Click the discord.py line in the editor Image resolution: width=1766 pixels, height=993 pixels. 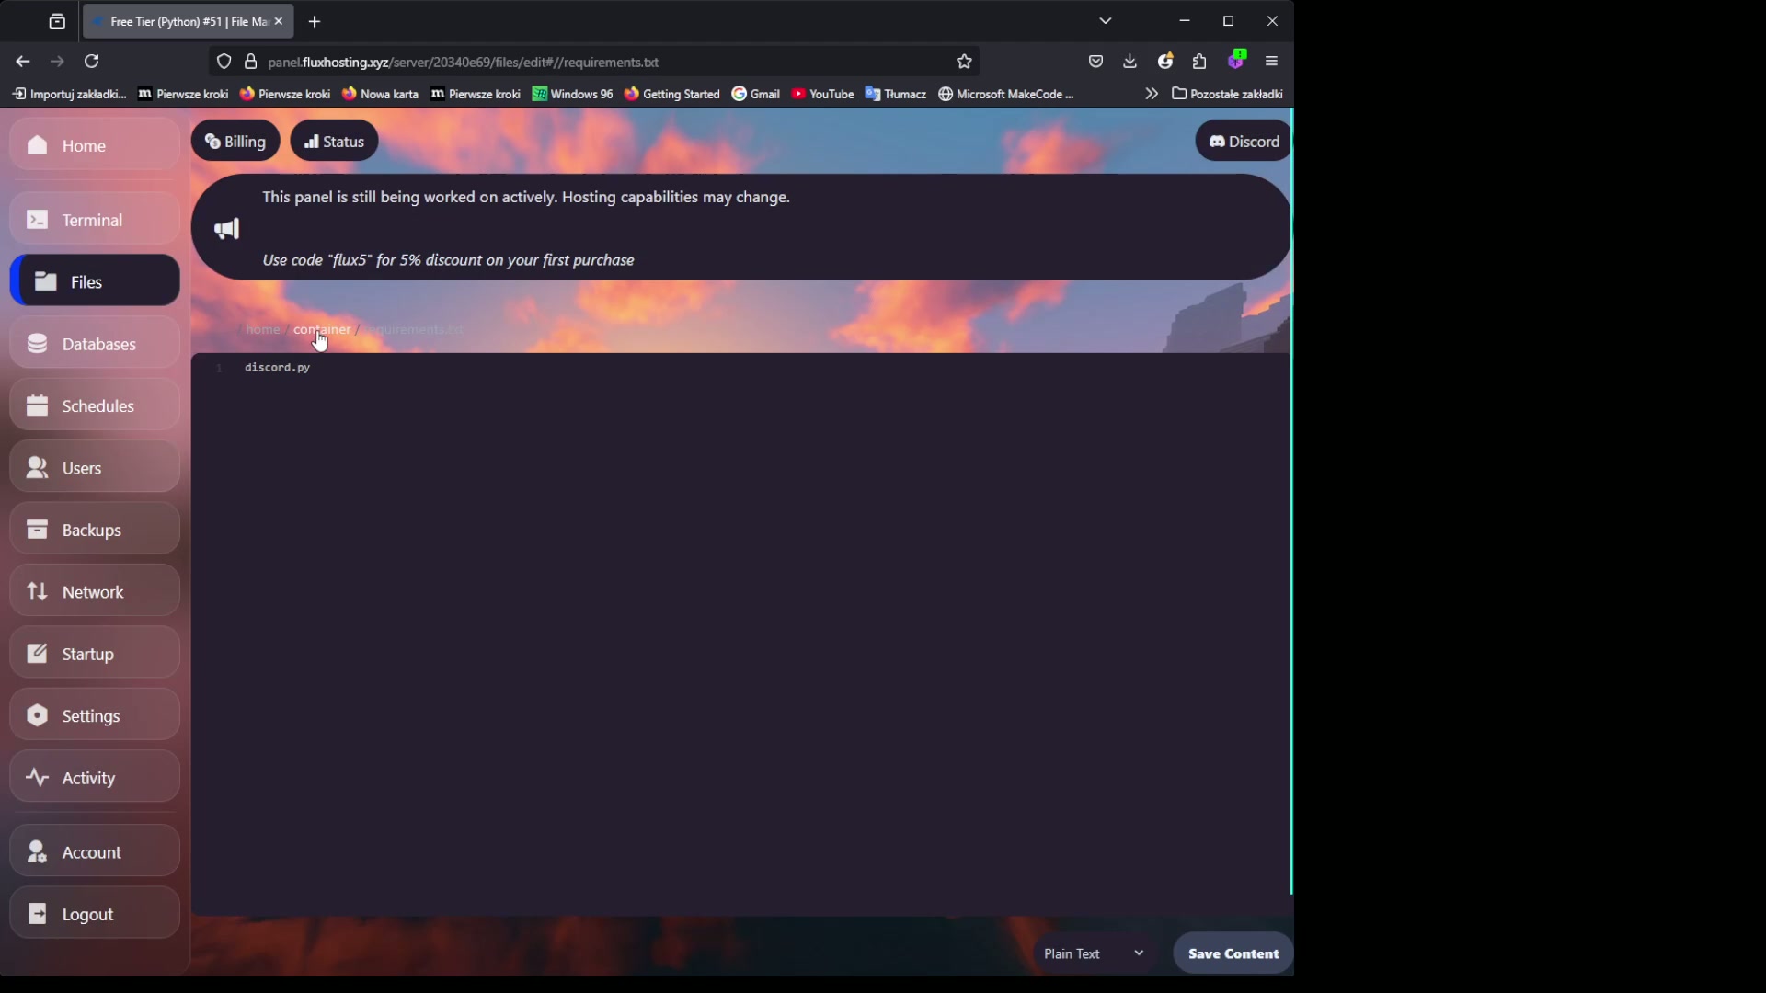point(278,367)
